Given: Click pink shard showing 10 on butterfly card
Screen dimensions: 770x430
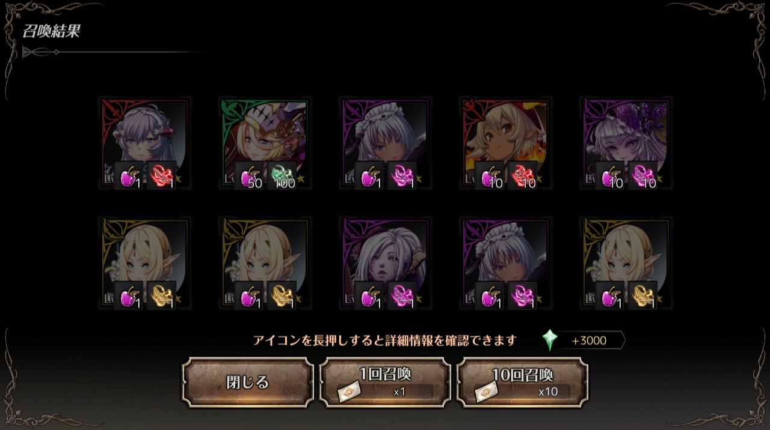Looking at the screenshot, I should (643, 176).
